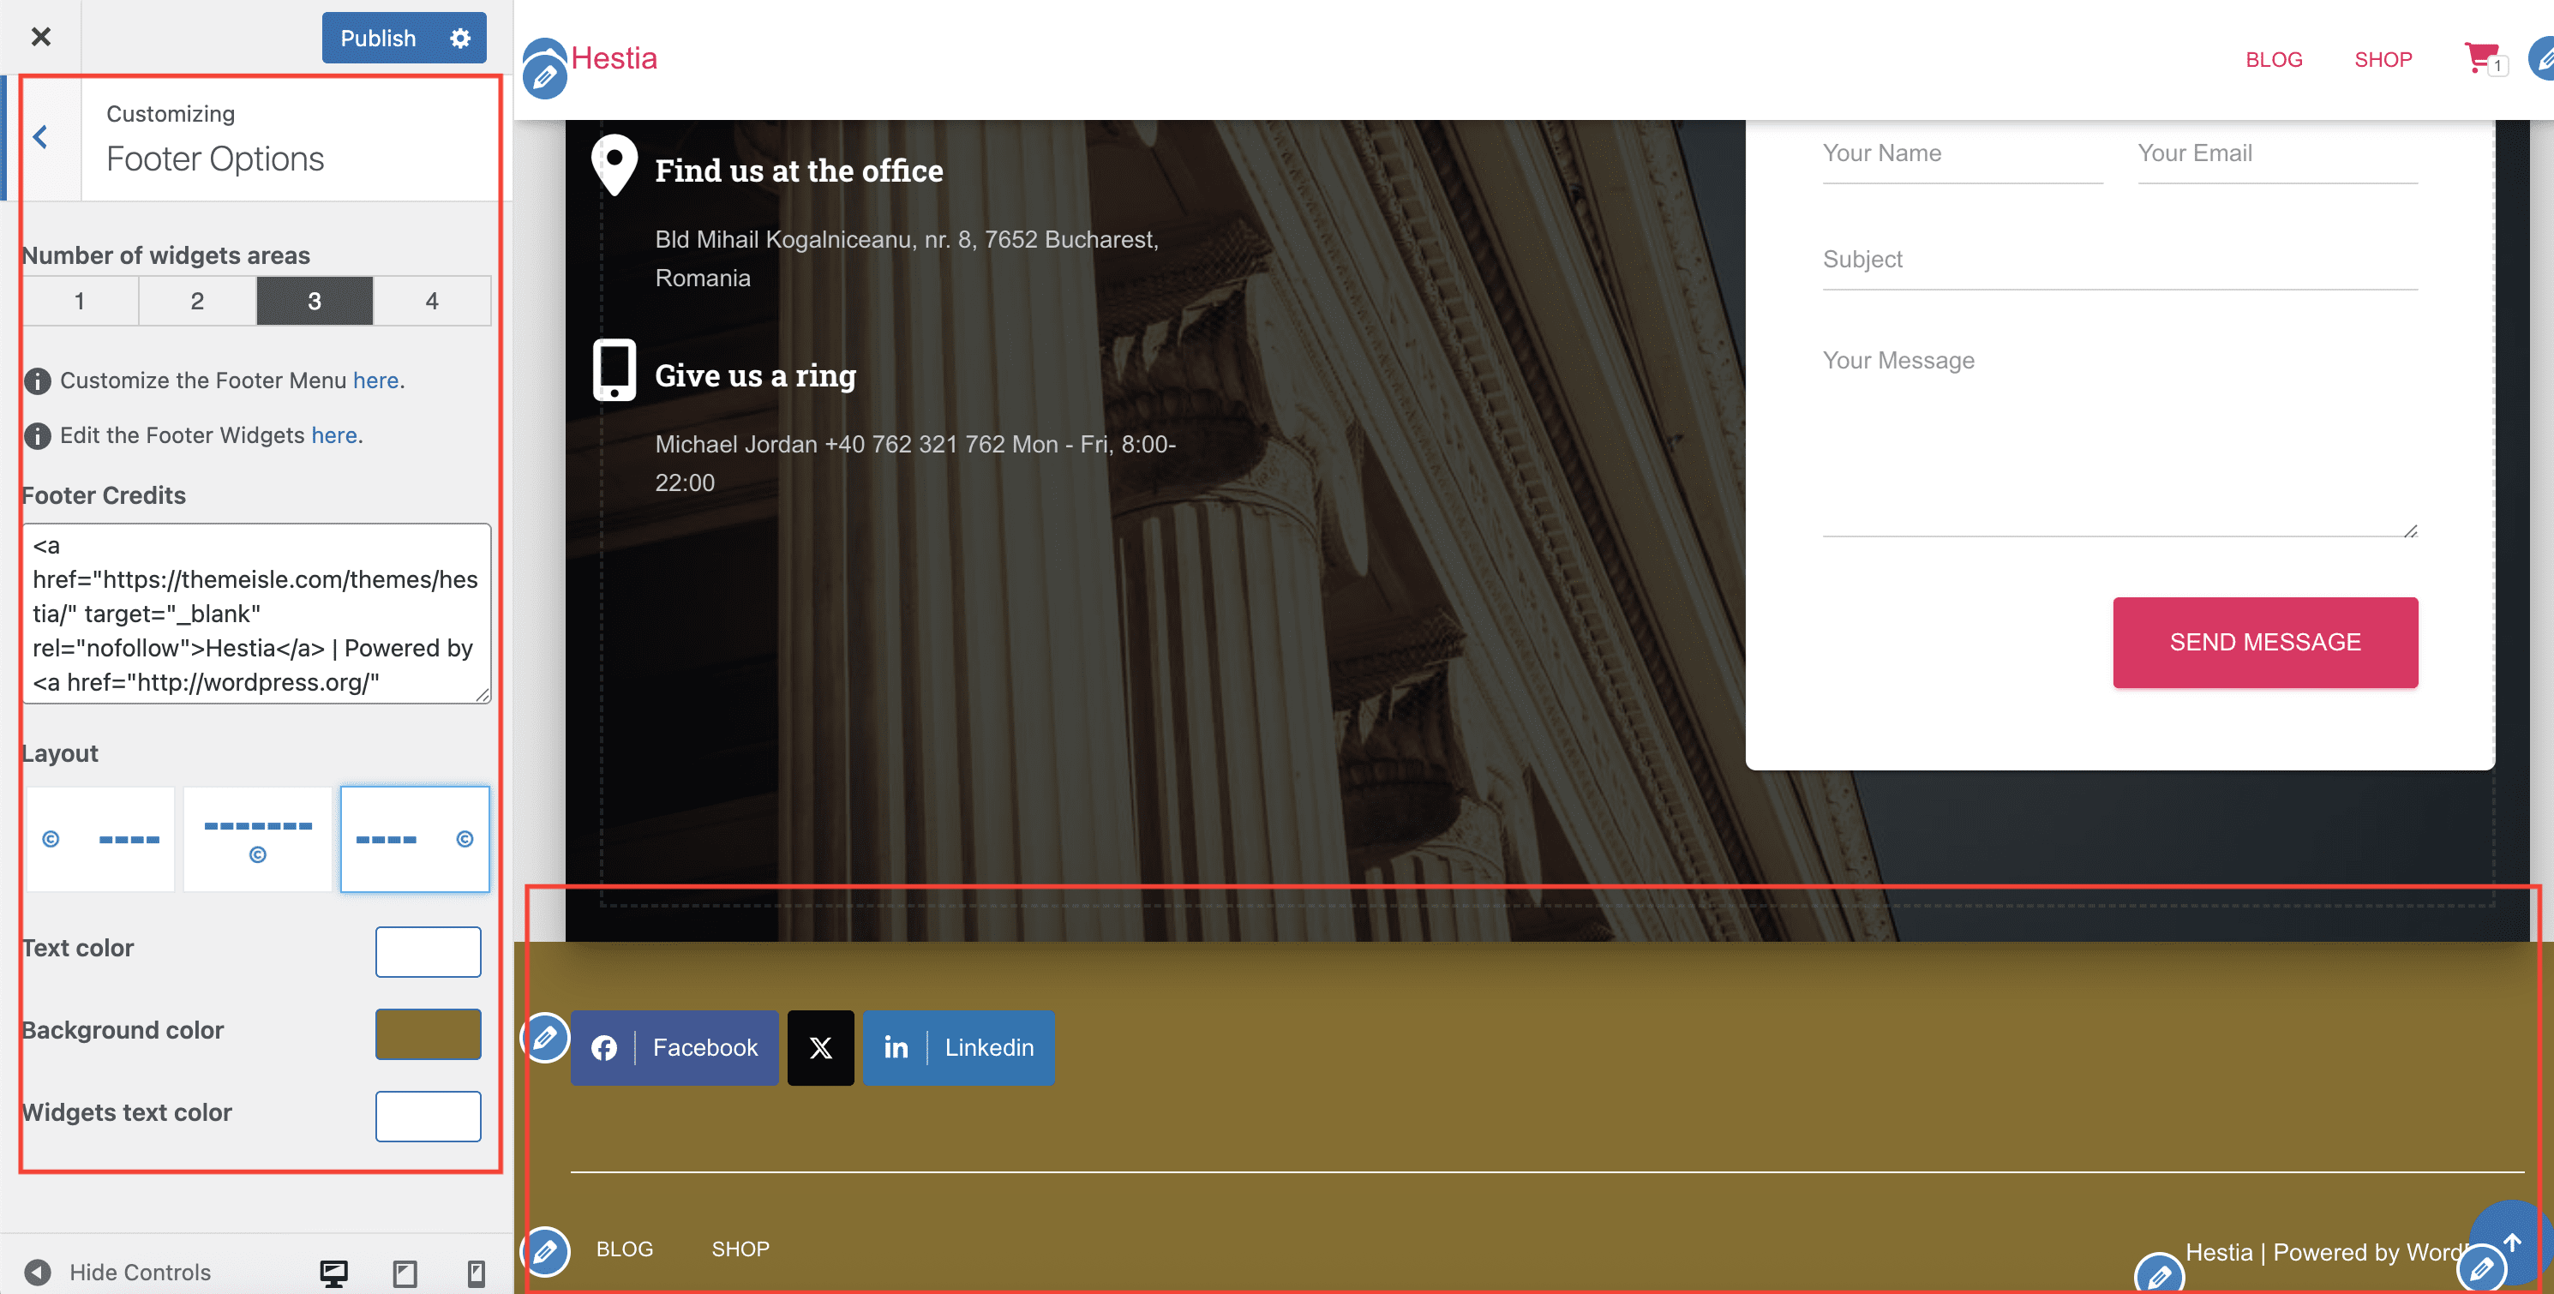
Task: Switch to tablet preview icon
Action: tap(405, 1273)
